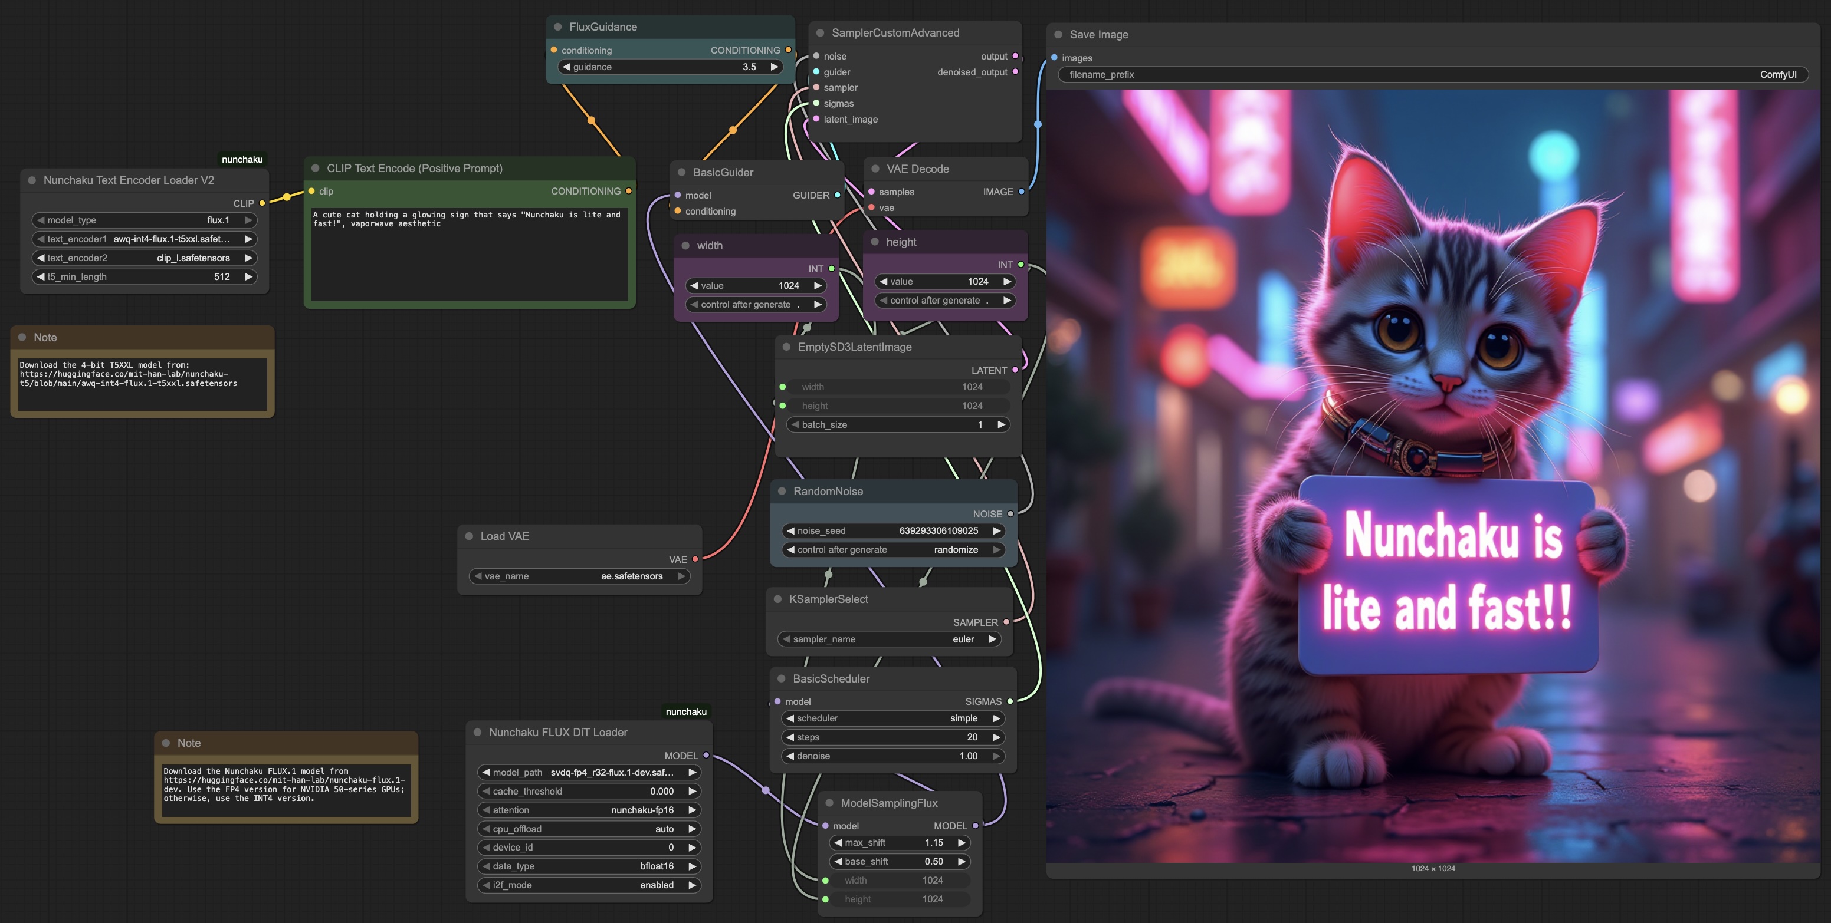Adjust the guidance value in FluxGuidance
This screenshot has width=1831, height=923.
pyautogui.click(x=749, y=67)
